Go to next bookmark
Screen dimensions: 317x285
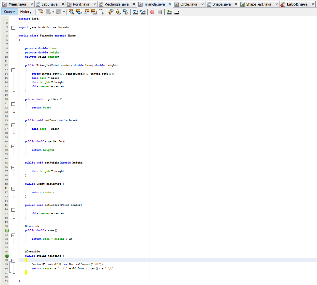(x=119, y=11)
